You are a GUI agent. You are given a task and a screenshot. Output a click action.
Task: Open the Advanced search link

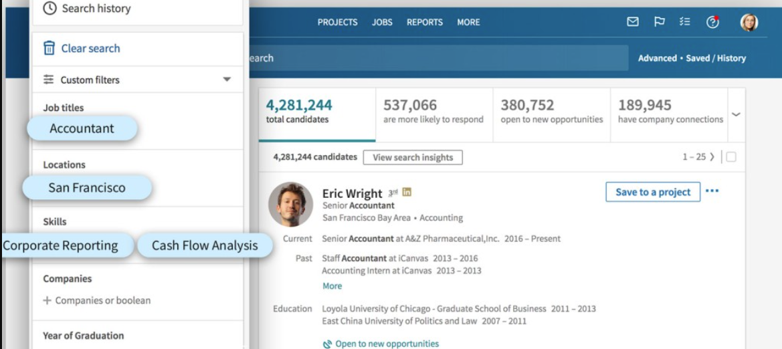click(658, 58)
